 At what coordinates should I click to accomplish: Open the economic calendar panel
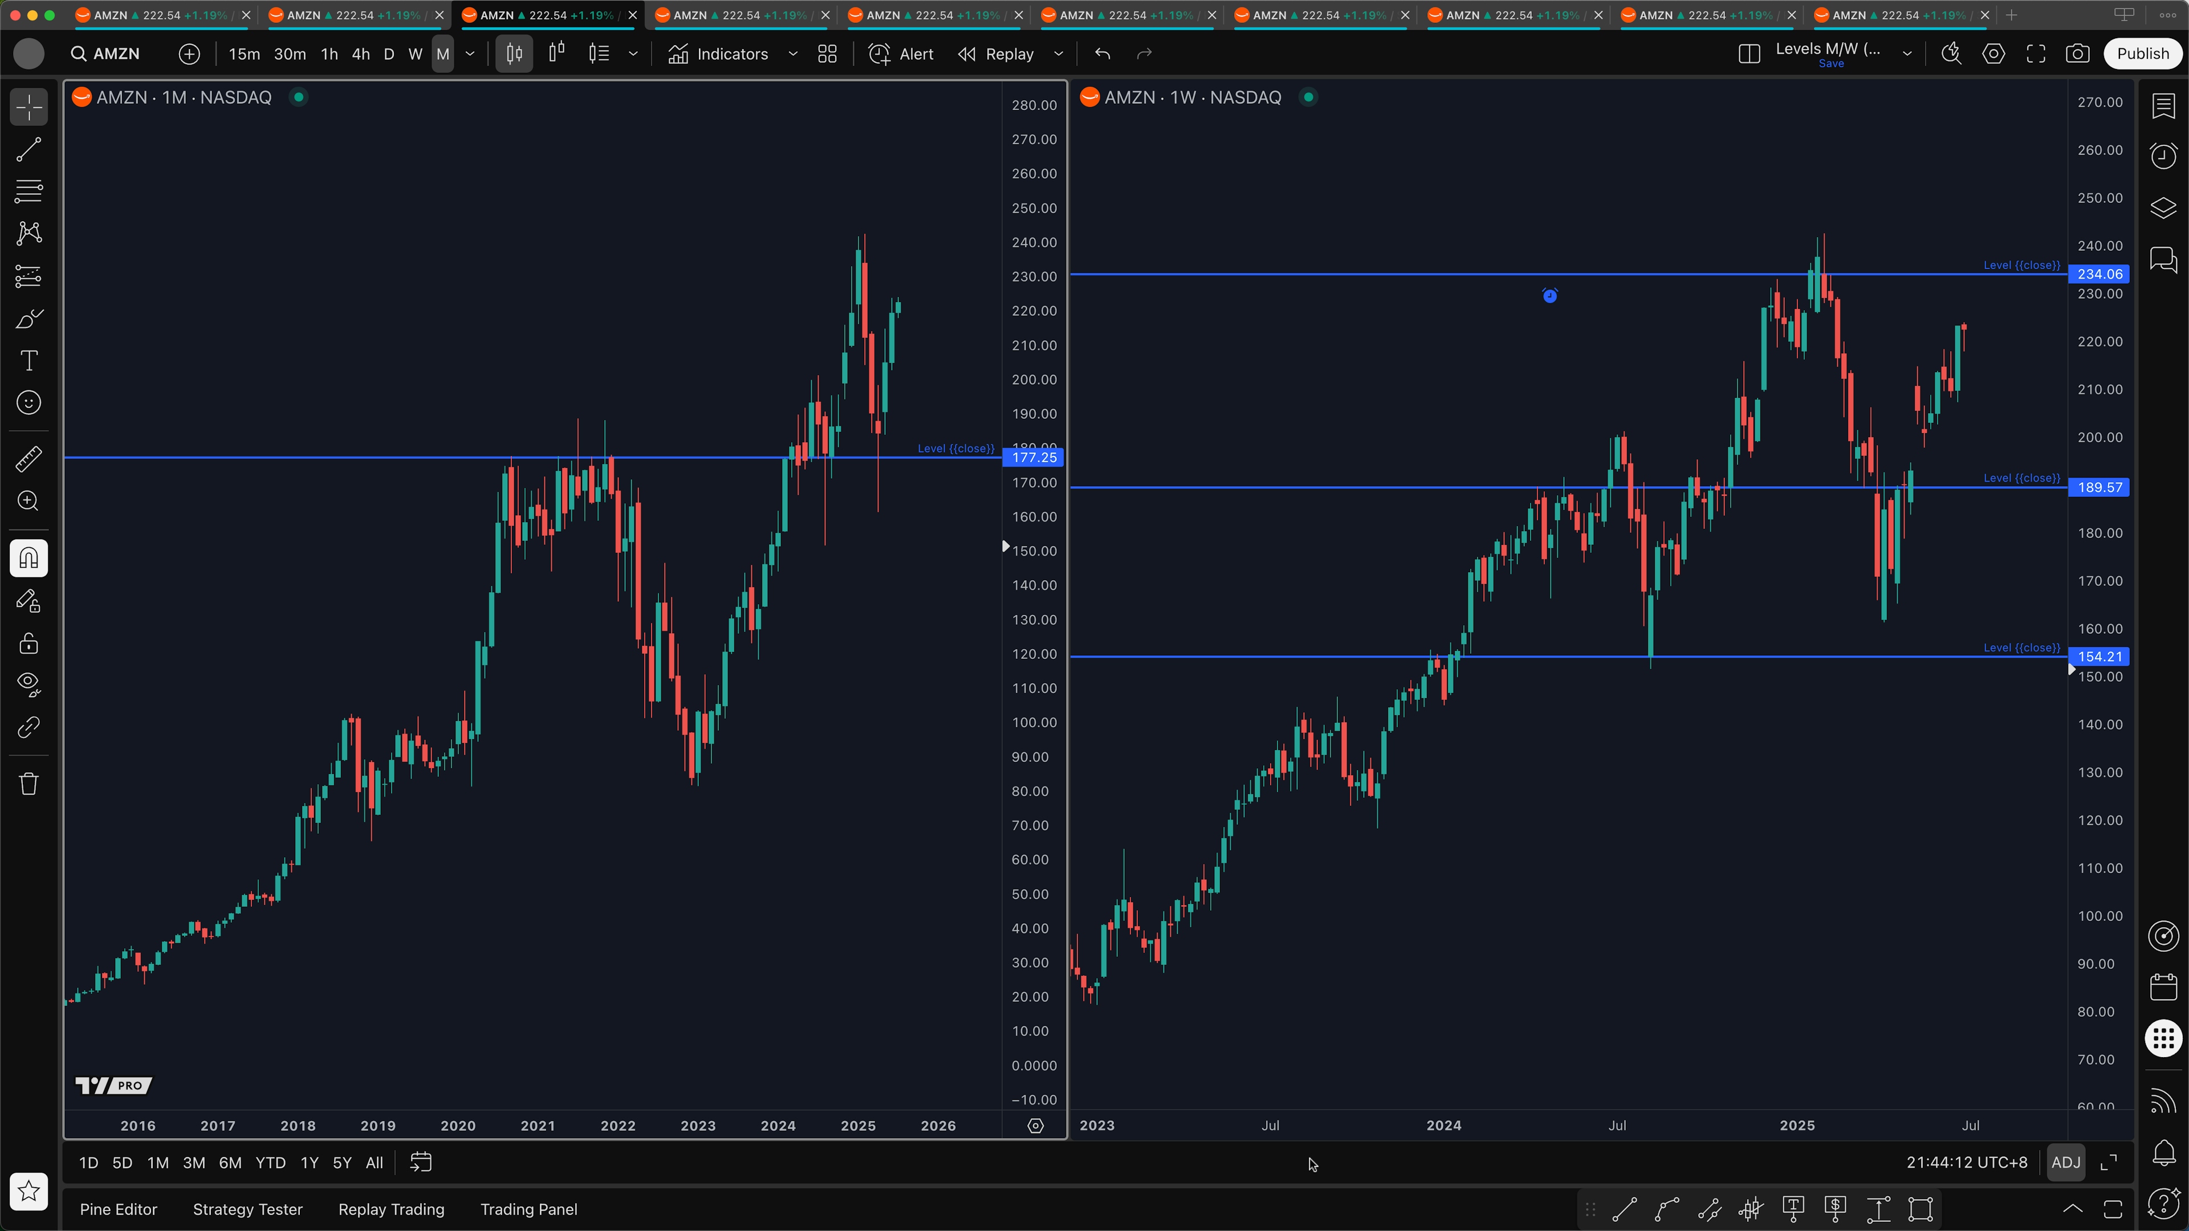coord(2163,987)
